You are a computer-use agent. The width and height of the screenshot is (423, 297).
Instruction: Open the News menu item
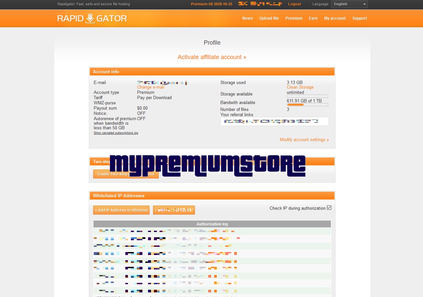(247, 18)
